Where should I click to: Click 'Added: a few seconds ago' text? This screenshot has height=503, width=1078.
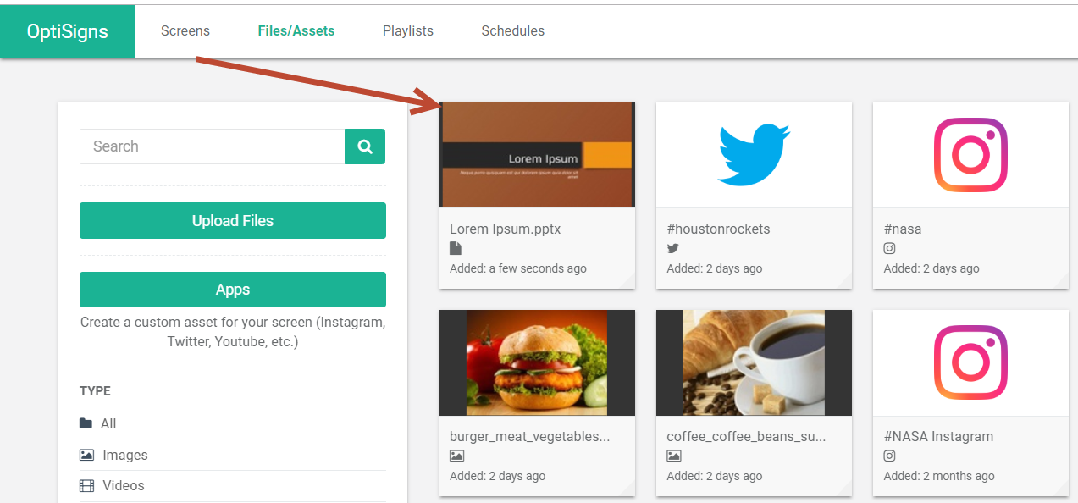pos(518,268)
